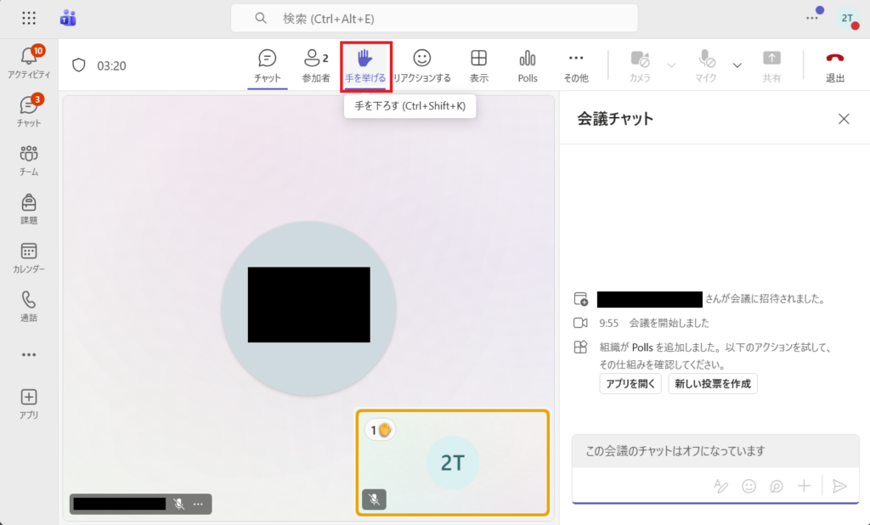The width and height of the screenshot is (870, 525).
Task: Close the 会議チャット panel
Action: click(844, 119)
